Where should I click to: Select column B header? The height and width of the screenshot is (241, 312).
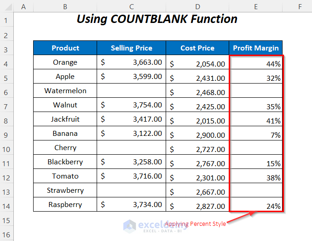[x=65, y=7]
